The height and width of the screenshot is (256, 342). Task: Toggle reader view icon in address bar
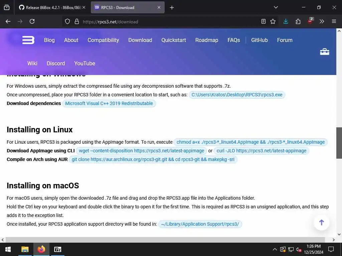coord(264,21)
